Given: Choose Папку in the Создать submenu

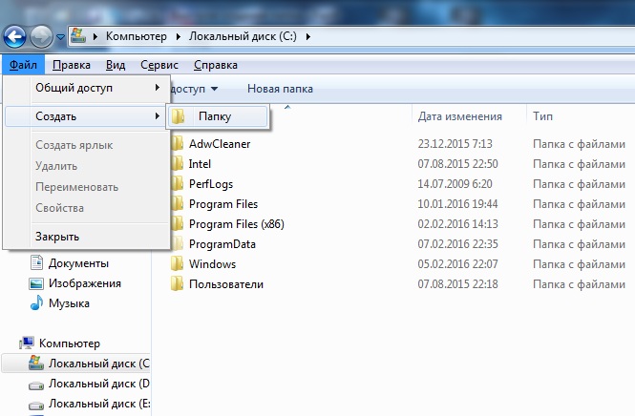Looking at the screenshot, I should click(215, 116).
